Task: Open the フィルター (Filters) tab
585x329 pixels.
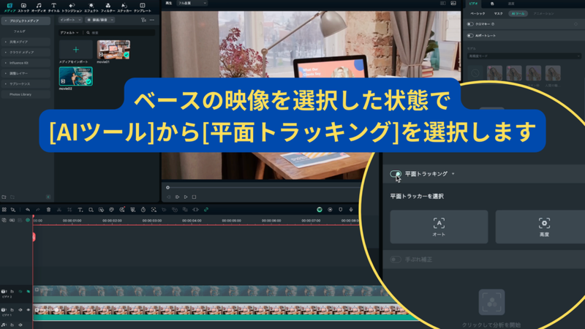Action: click(107, 7)
